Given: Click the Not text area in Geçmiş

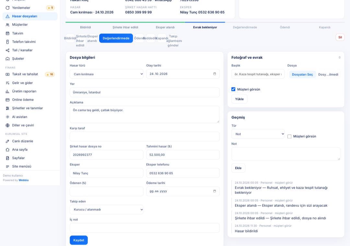Looking at the screenshot, I should [x=286, y=154].
